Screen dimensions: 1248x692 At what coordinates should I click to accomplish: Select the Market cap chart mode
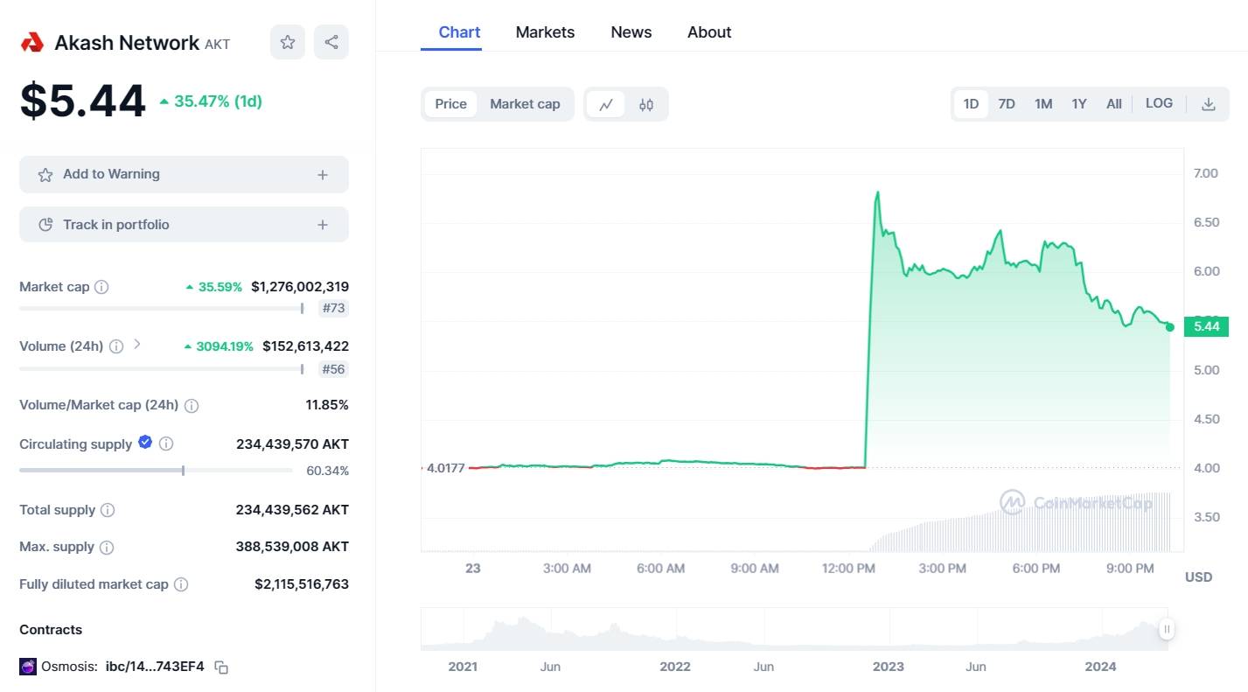[525, 104]
